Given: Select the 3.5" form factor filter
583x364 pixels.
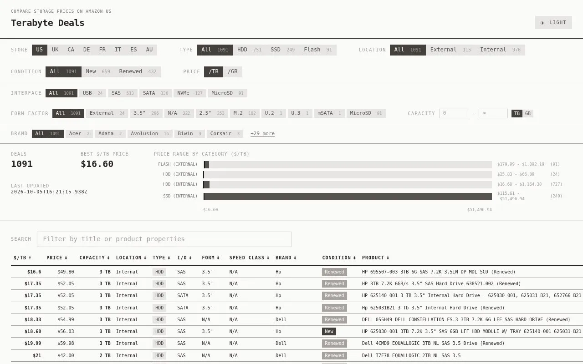Looking at the screenshot, I should click(x=146, y=113).
